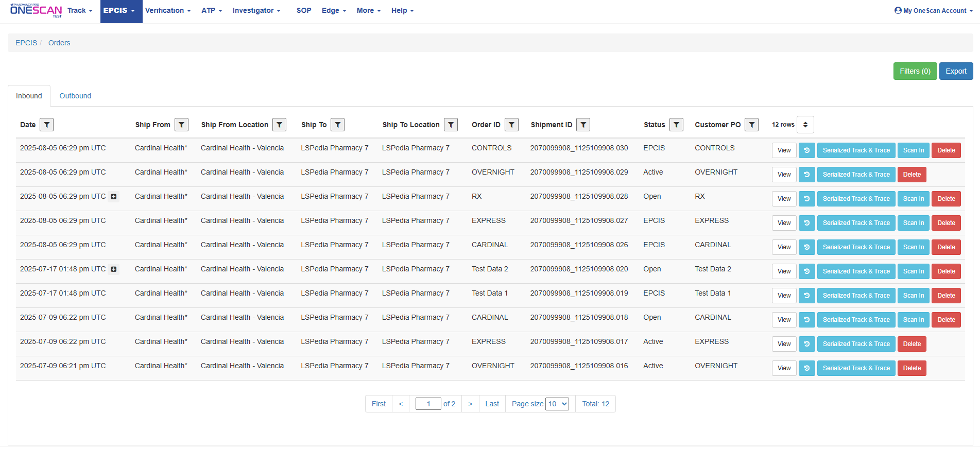The image size is (980, 465).
Task: Open the Edge dropdown menu
Action: pyautogui.click(x=334, y=10)
